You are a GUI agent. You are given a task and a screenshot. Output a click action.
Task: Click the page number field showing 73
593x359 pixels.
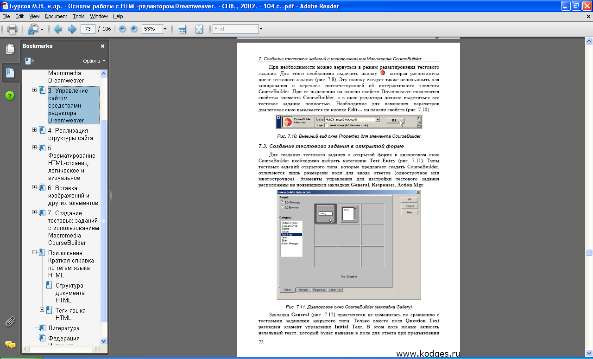88,29
